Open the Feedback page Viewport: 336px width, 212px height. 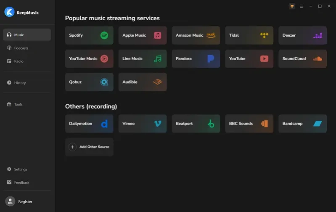click(x=27, y=183)
